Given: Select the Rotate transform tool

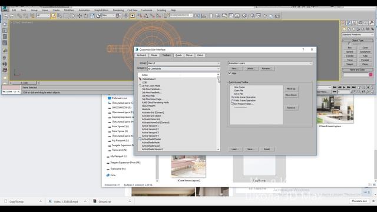Looking at the screenshot, I should click(x=86, y=16).
